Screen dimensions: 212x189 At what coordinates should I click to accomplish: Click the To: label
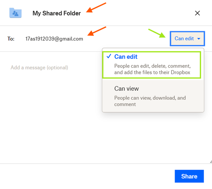click(x=11, y=39)
